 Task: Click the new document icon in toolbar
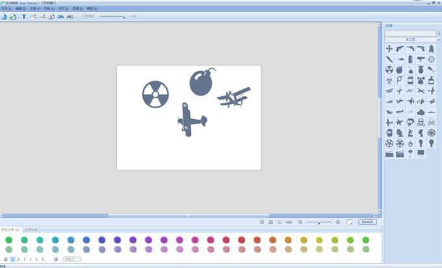click(x=4, y=16)
